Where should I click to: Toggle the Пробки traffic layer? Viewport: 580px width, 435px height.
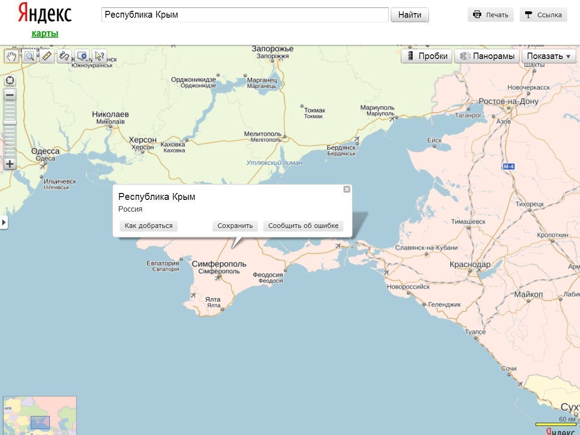(426, 56)
